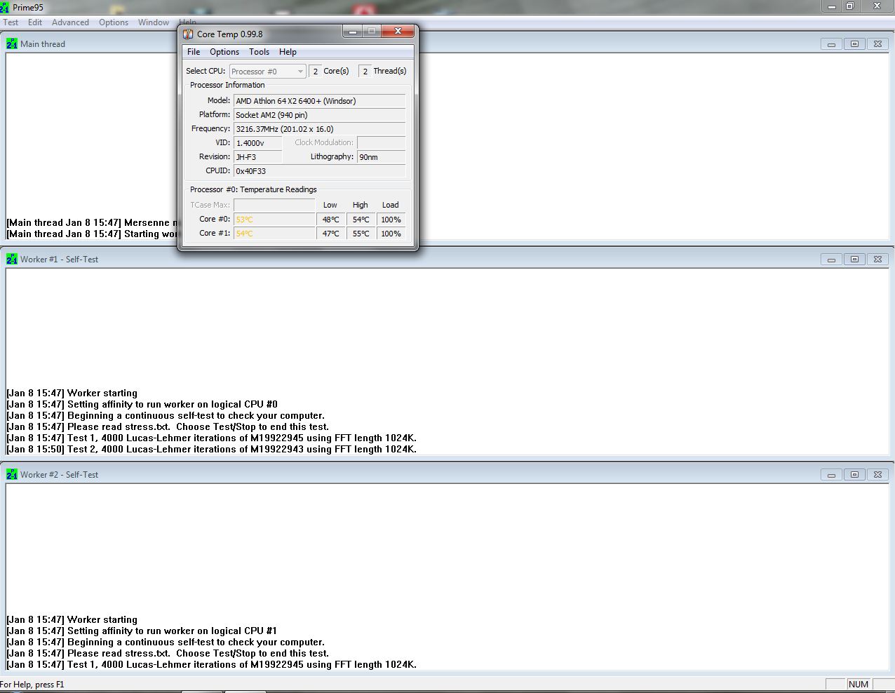
Task: Click Core #1 high temperature 55°C
Action: (x=361, y=234)
